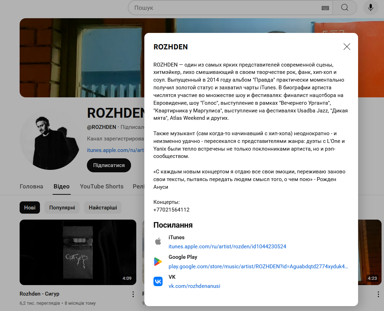Select the Відео tab
The height and width of the screenshot is (311, 384).
62,186
